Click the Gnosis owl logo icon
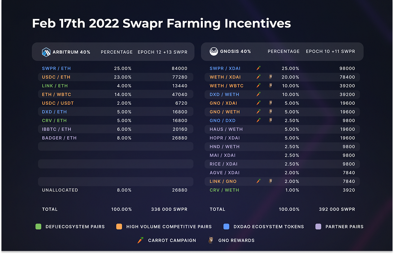This screenshot has height=254, width=394. pos(214,51)
